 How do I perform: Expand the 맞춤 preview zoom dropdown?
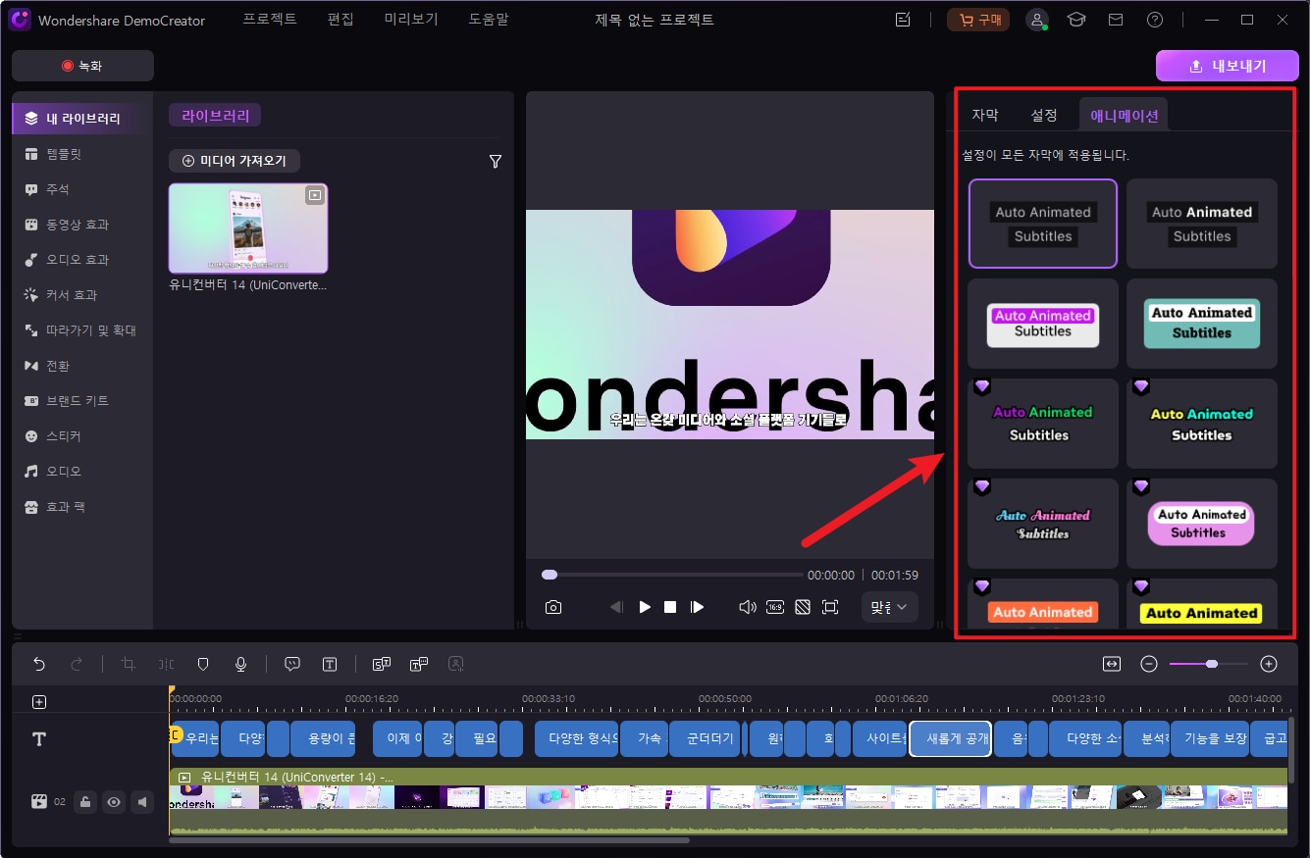point(890,607)
